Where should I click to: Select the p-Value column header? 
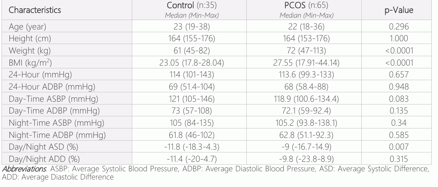pos(399,10)
